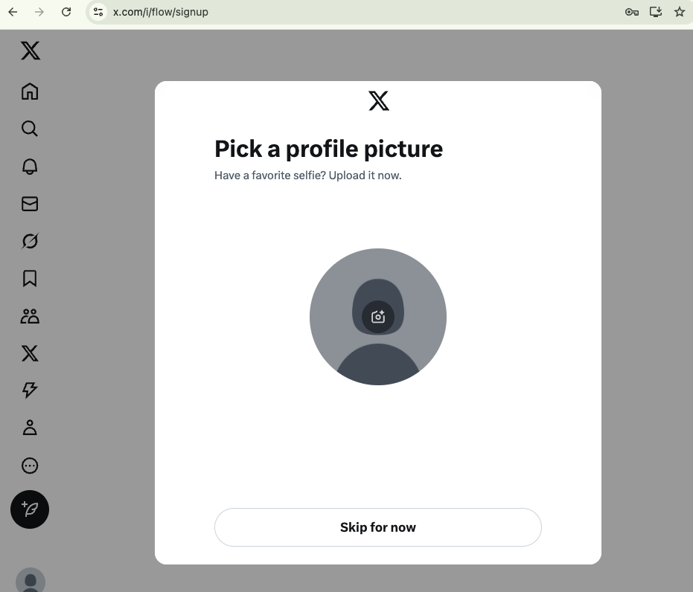
Task: Install app icon in address bar
Action: [x=656, y=12]
